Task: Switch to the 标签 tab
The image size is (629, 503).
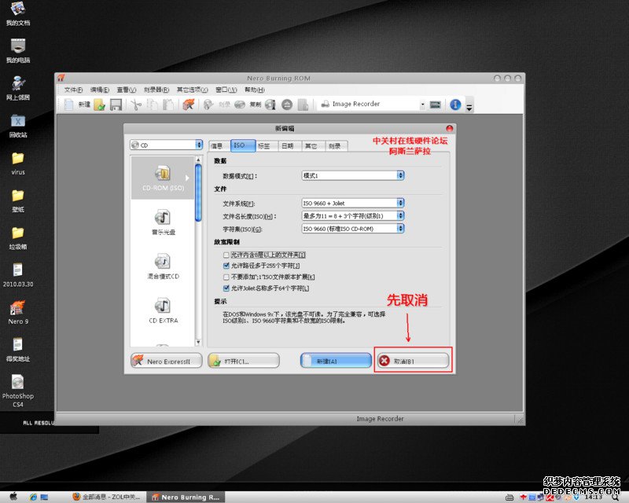Action: coord(266,146)
